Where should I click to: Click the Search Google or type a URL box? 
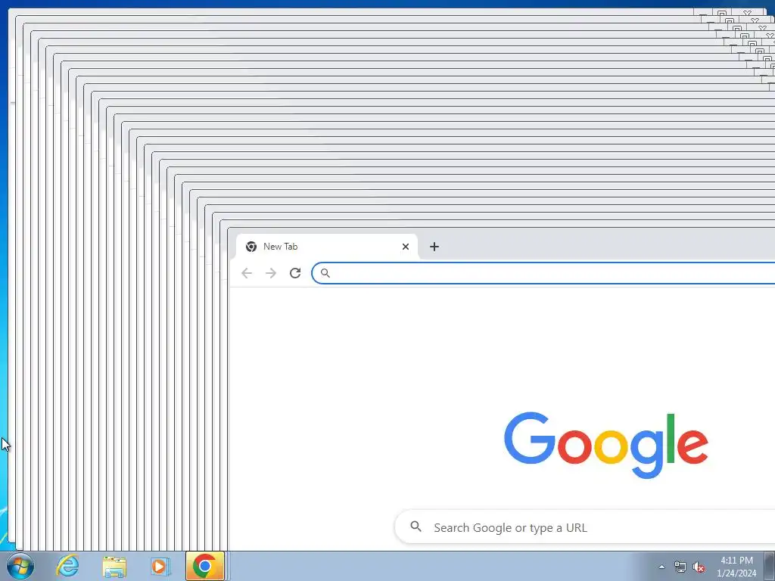(x=585, y=527)
